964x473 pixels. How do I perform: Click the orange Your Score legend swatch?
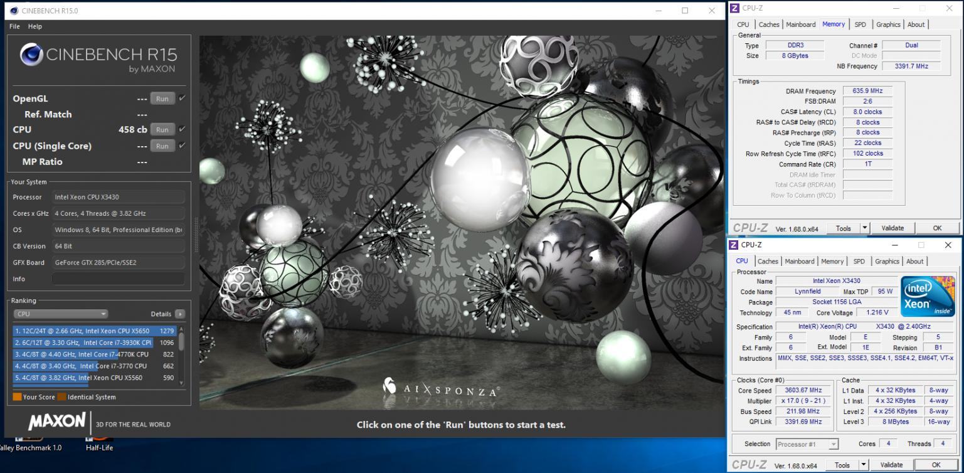[x=17, y=396]
